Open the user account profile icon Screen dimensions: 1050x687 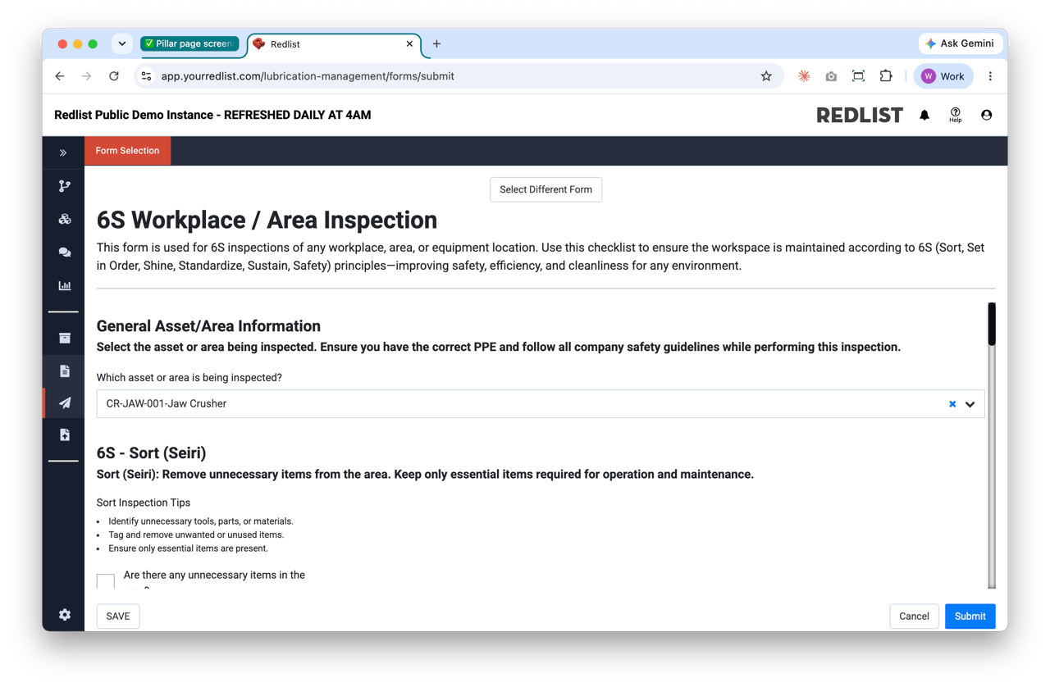[986, 116]
